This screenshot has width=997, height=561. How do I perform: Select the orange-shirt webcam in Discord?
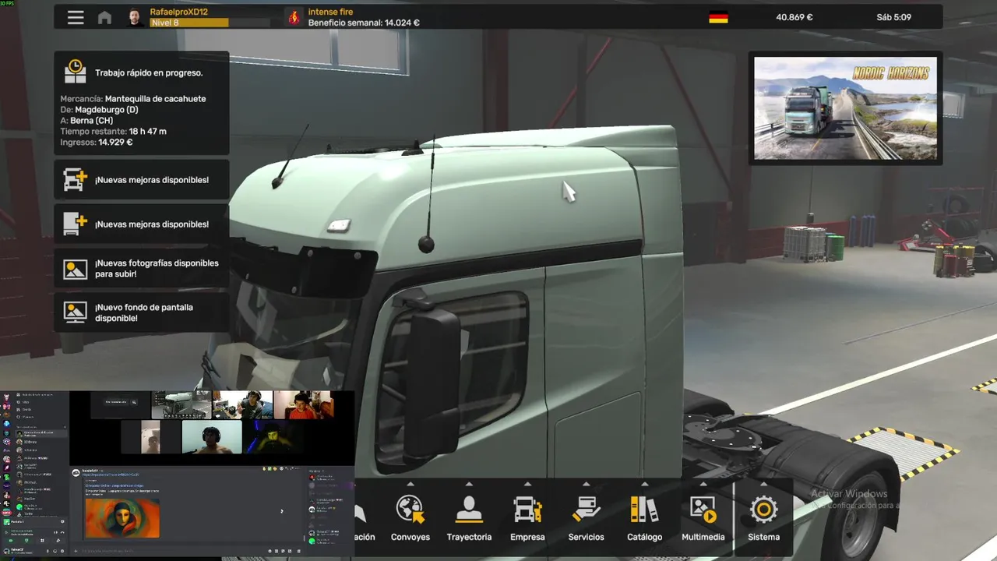[304, 404]
